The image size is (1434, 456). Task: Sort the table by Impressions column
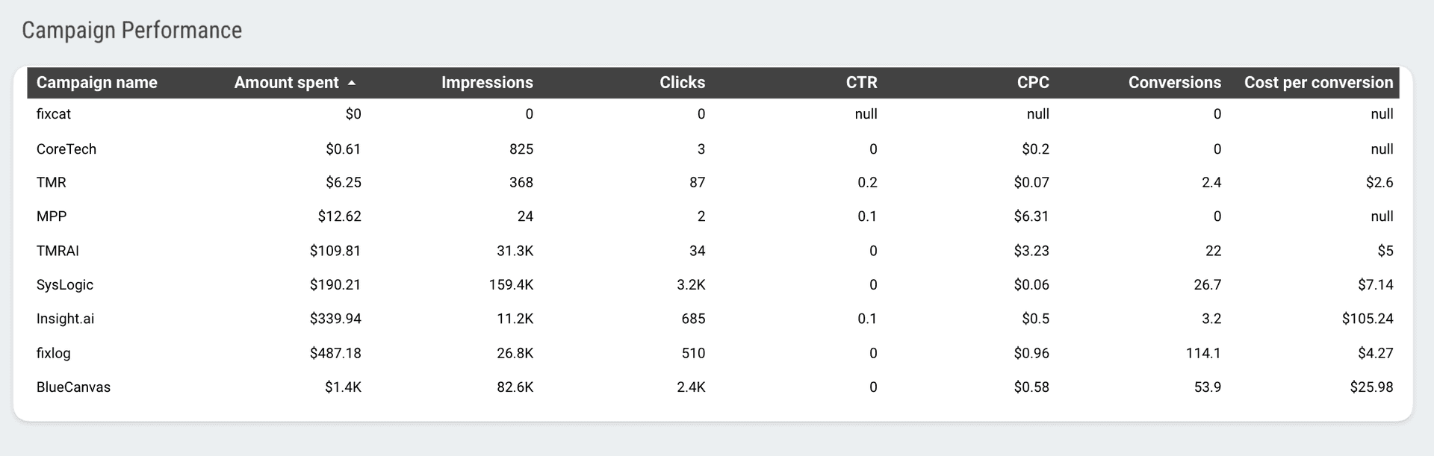(x=487, y=83)
